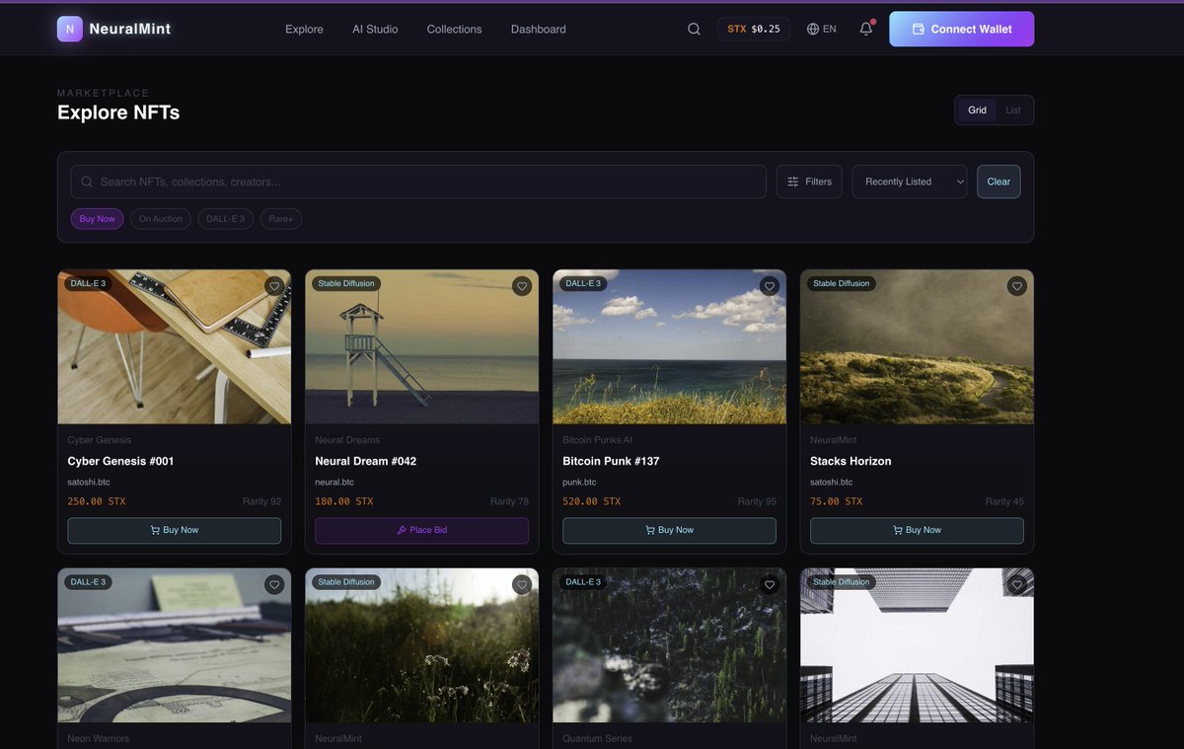Open the Filters button
This screenshot has height=749, width=1184.
point(809,182)
